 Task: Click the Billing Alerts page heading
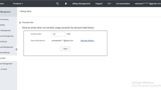click(26, 11)
